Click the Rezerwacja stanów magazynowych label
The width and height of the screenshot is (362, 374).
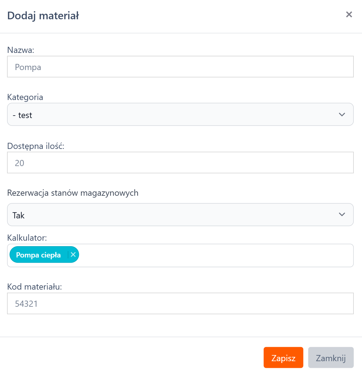click(x=73, y=193)
